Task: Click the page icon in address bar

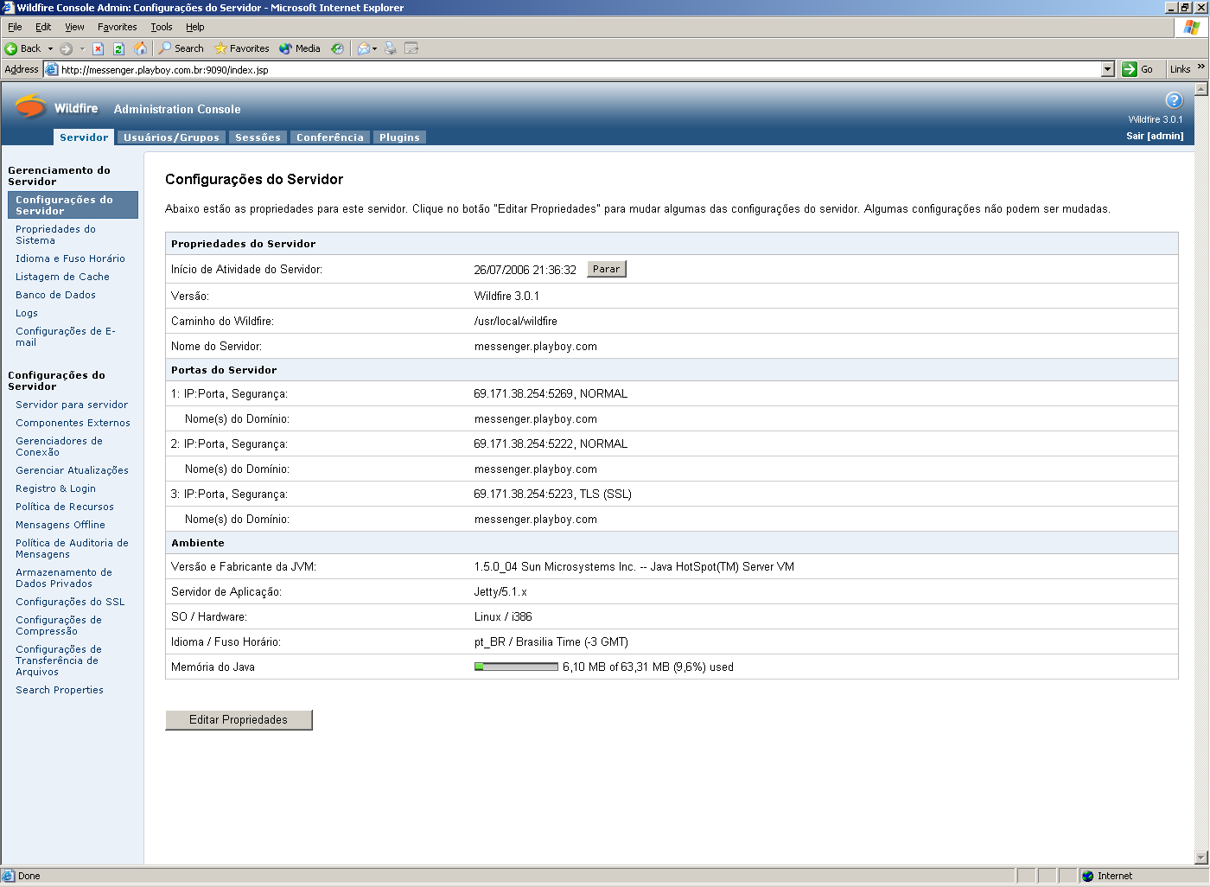Action: 52,69
